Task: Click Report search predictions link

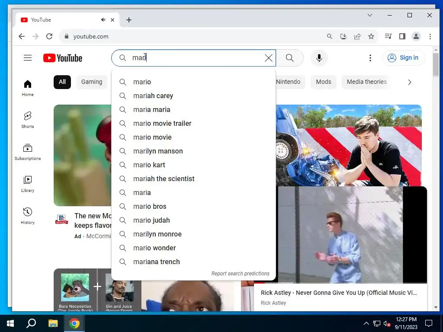Action: 241,274
